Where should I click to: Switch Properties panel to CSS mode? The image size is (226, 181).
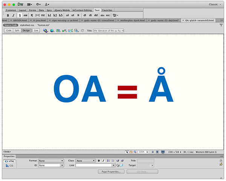coord(9,166)
